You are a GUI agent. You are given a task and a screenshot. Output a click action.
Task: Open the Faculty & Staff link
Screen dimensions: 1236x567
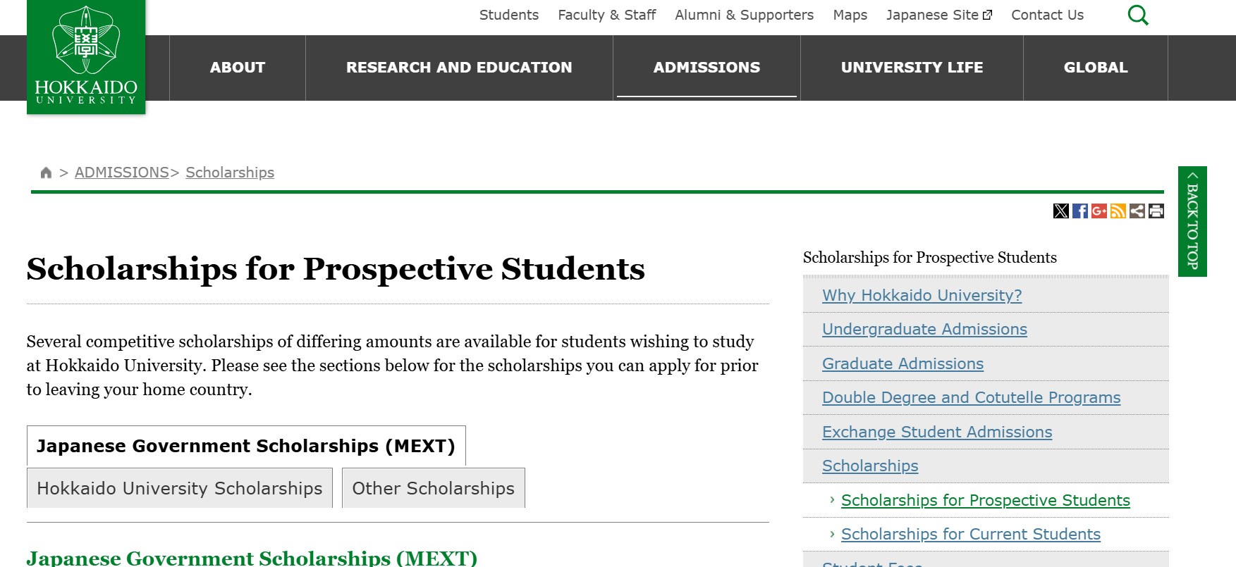click(x=606, y=15)
